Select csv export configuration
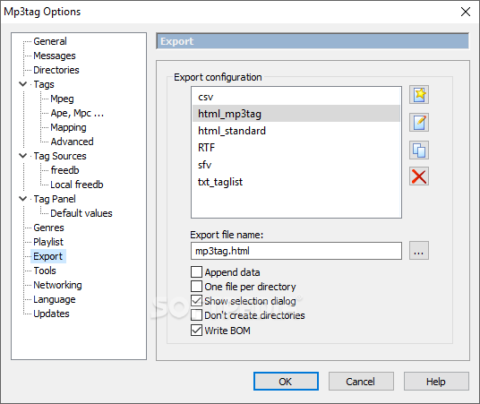 pos(296,97)
